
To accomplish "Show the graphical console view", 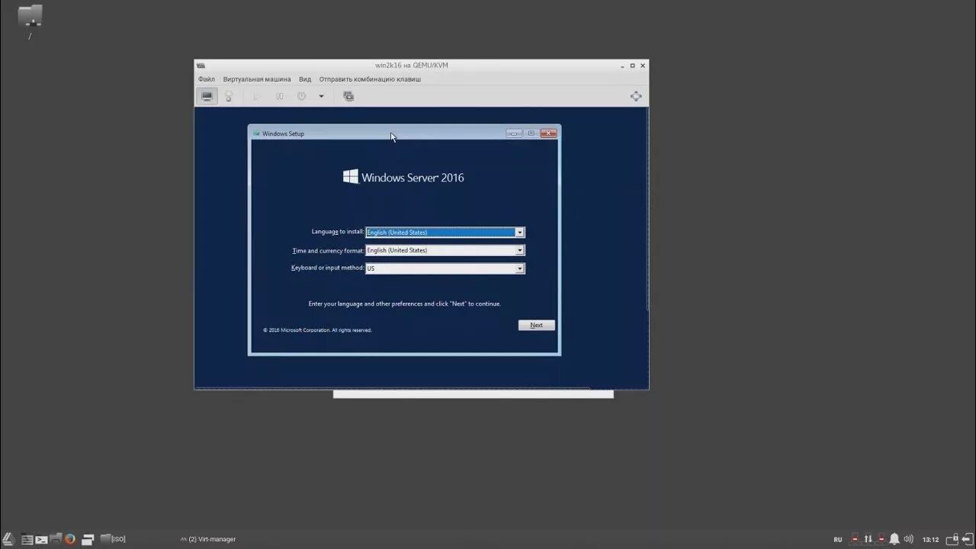I will [x=207, y=96].
